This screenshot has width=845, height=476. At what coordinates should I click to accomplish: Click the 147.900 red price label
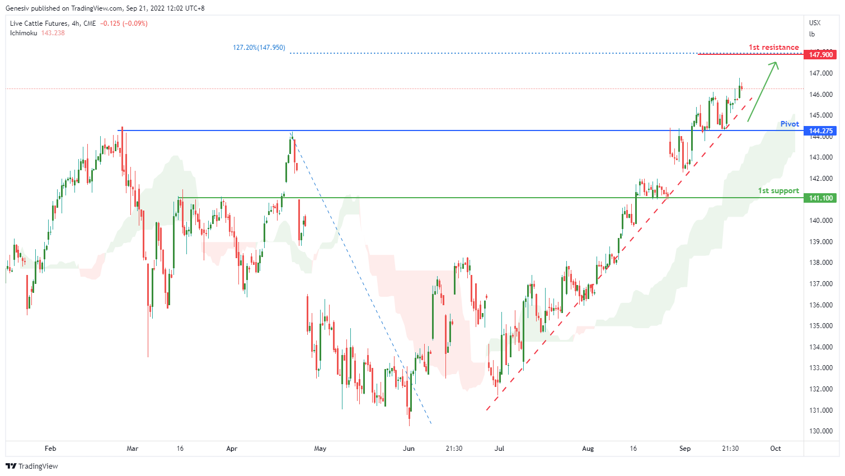[x=820, y=54]
